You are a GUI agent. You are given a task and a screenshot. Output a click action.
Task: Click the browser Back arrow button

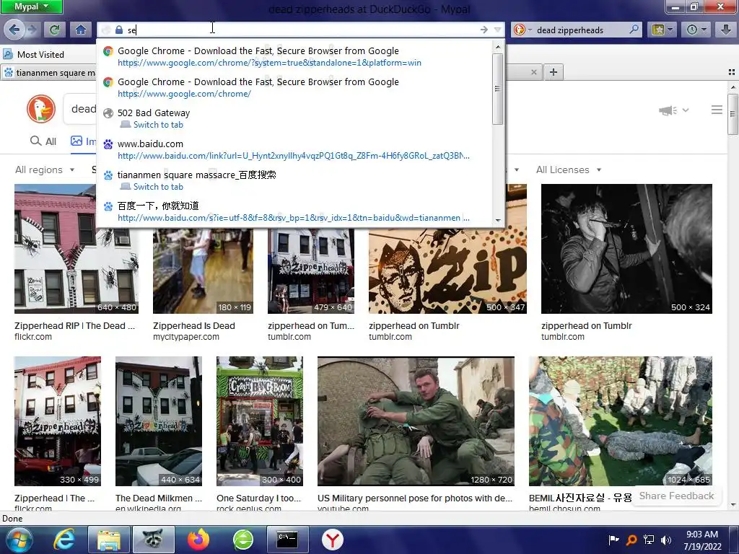(x=14, y=30)
